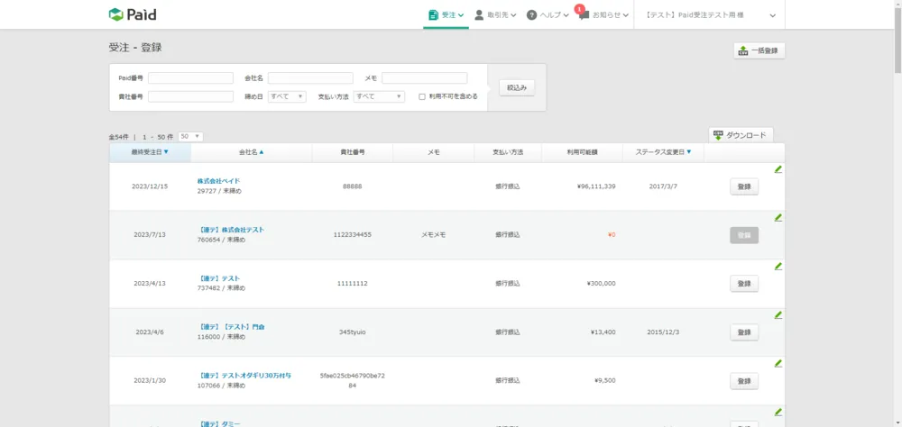Click the amount ¥96,111,339
The height and width of the screenshot is (427, 902).
click(596, 186)
